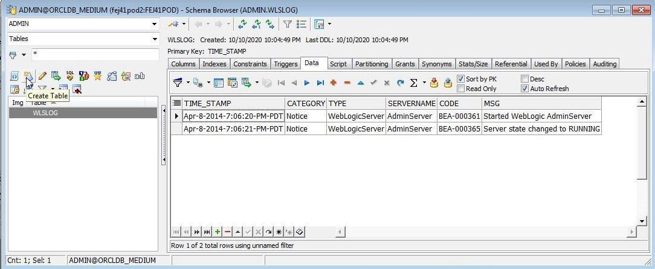This screenshot has height=269, width=655.
Task: Open the ADMIN schema dropdown
Action: coord(155,24)
